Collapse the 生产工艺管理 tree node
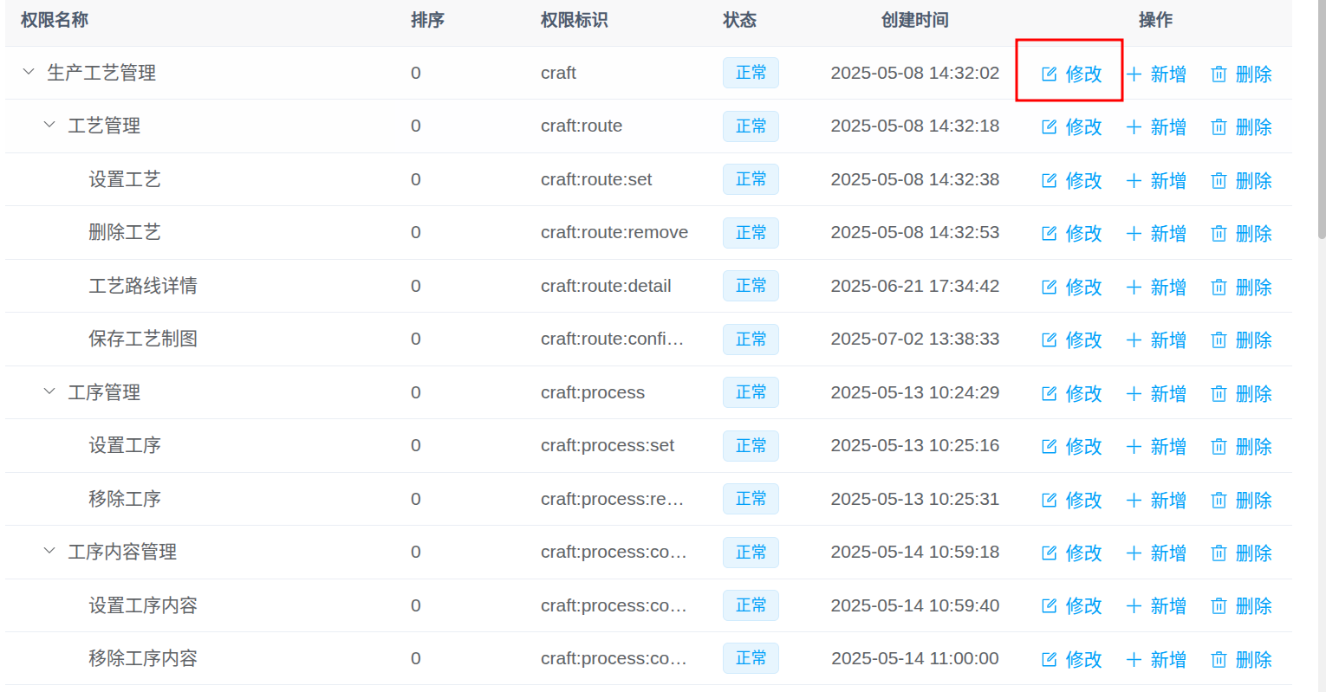This screenshot has width=1326, height=692. point(29,73)
